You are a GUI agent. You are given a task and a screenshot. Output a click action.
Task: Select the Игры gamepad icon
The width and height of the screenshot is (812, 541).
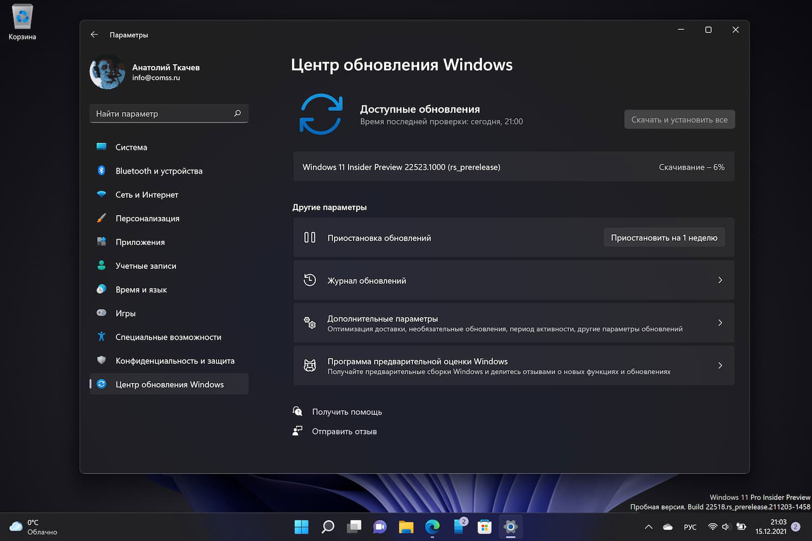click(102, 313)
